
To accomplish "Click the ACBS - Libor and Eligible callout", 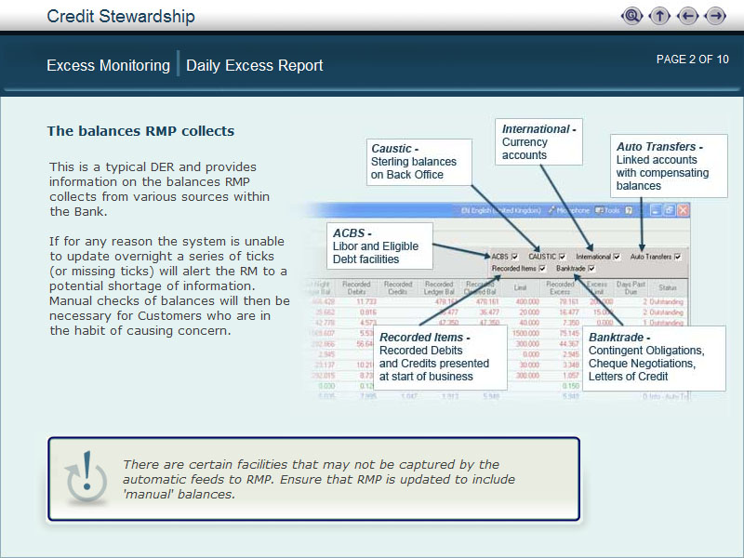I will (379, 246).
